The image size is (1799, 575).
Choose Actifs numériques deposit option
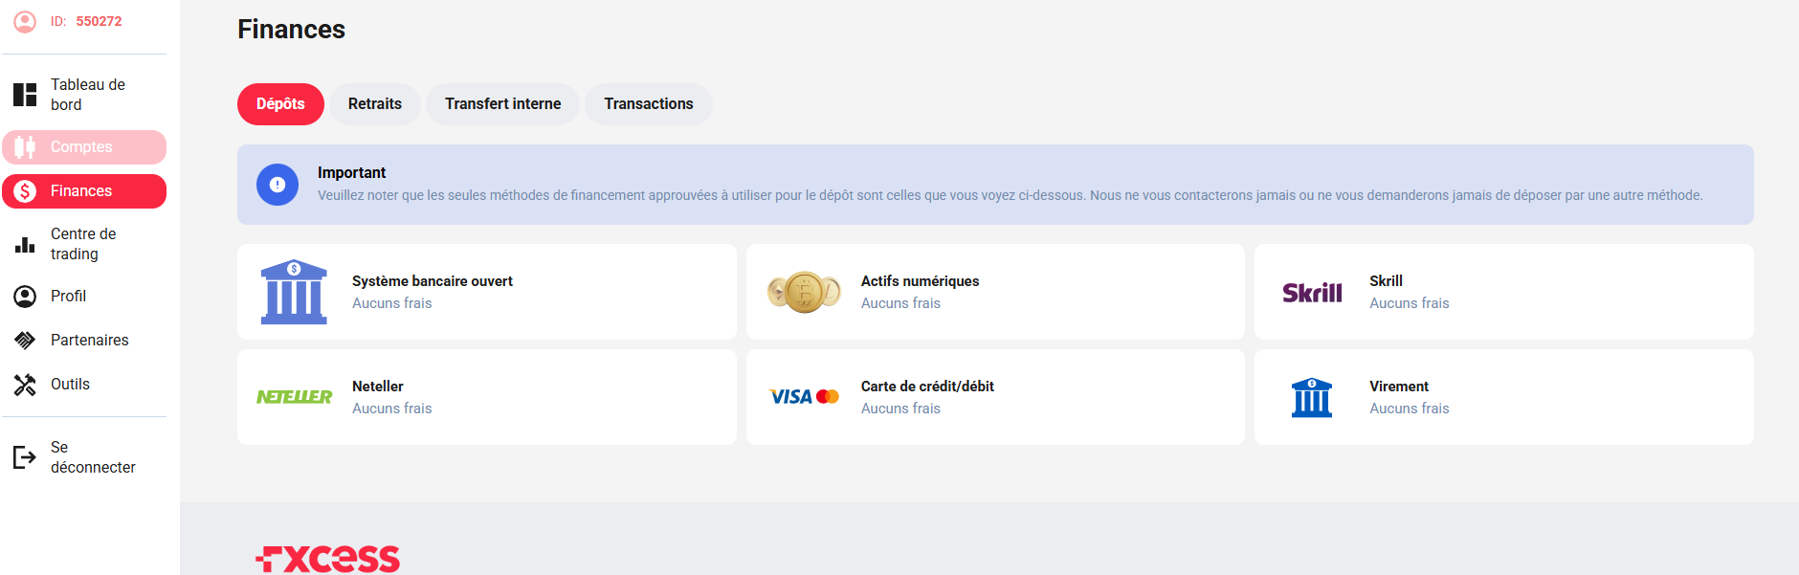pos(994,292)
